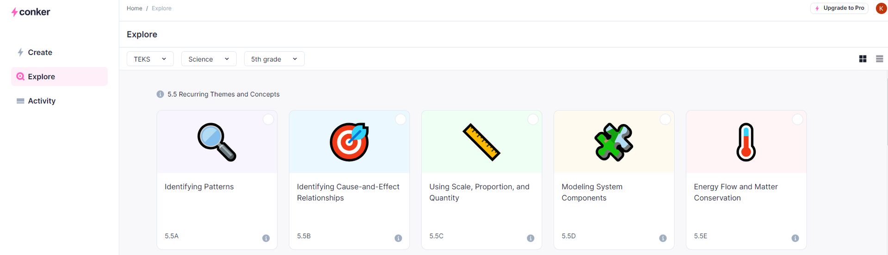888x255 pixels.
Task: Select the Identifying Patterns card checkbox
Action: 268,119
